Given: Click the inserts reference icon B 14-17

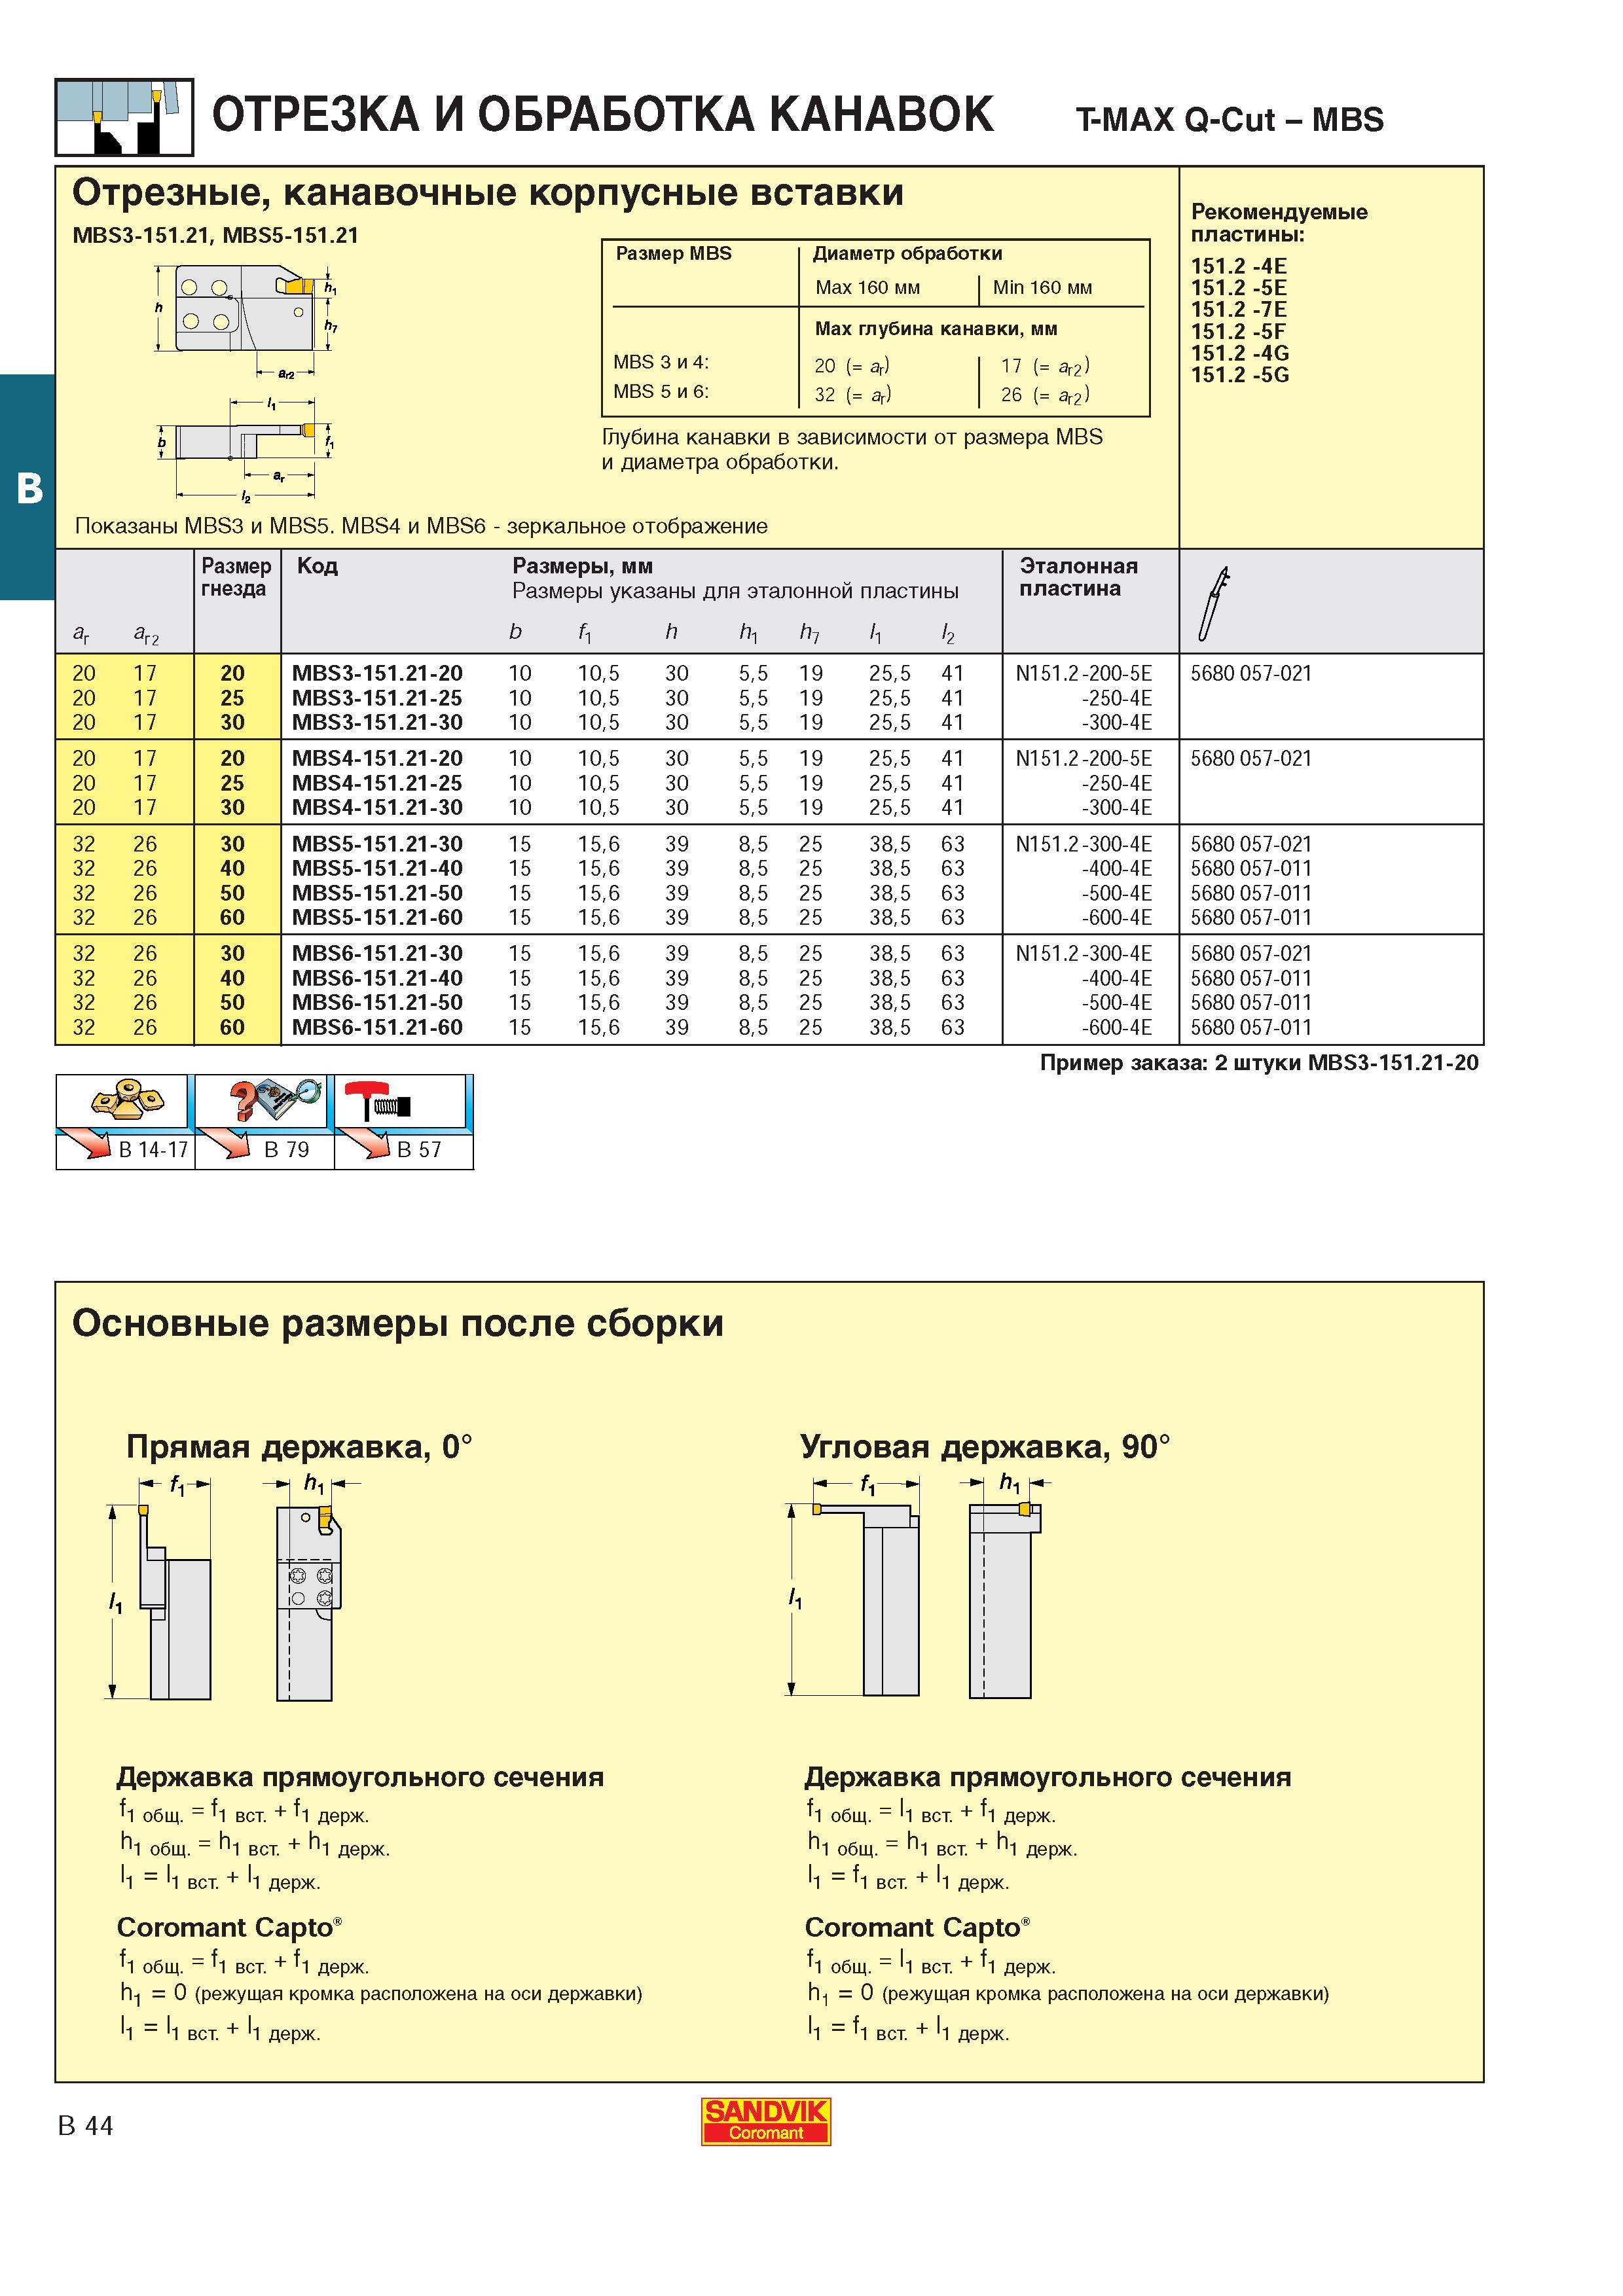Looking at the screenshot, I should pyautogui.click(x=125, y=1121).
